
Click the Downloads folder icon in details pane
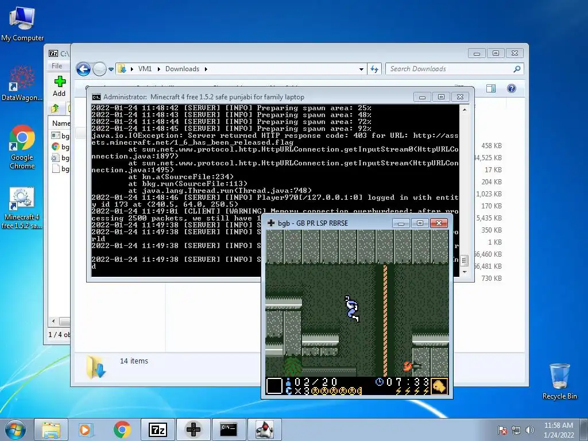pyautogui.click(x=96, y=366)
